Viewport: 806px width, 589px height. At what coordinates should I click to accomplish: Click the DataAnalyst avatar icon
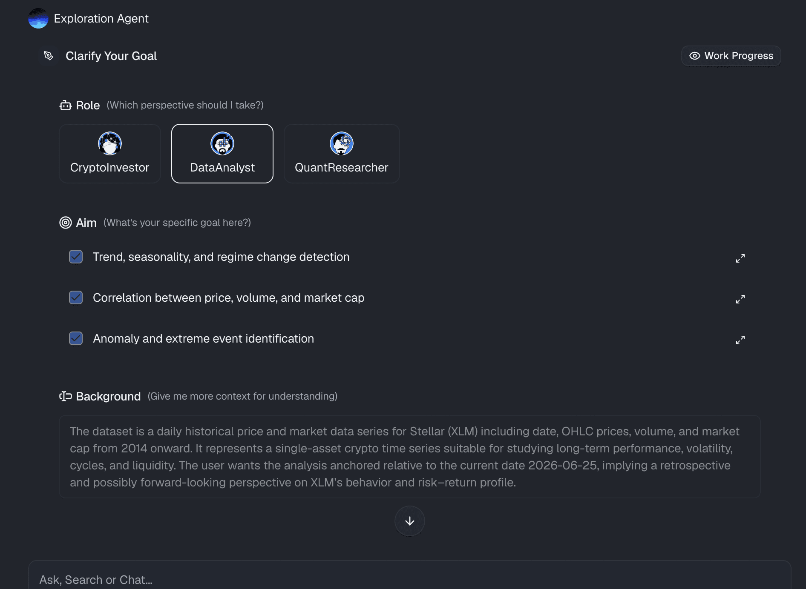tap(222, 143)
